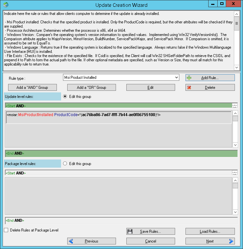Click Add a "AND" Group button

32,88
